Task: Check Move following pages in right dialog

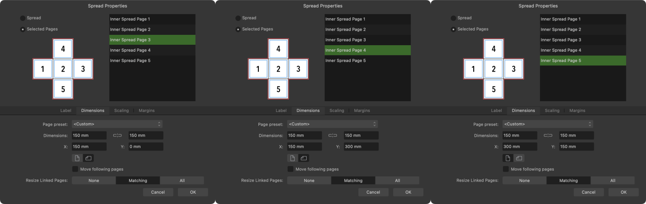Action: tap(506, 169)
